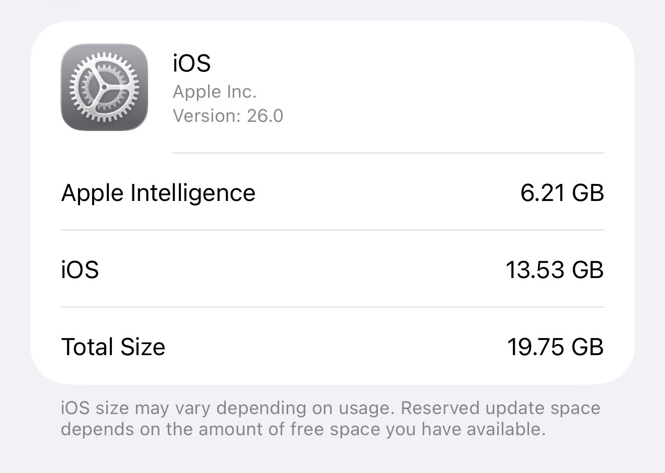The image size is (665, 473).
Task: Select the 'Reserved update space' phrase
Action: click(x=500, y=409)
